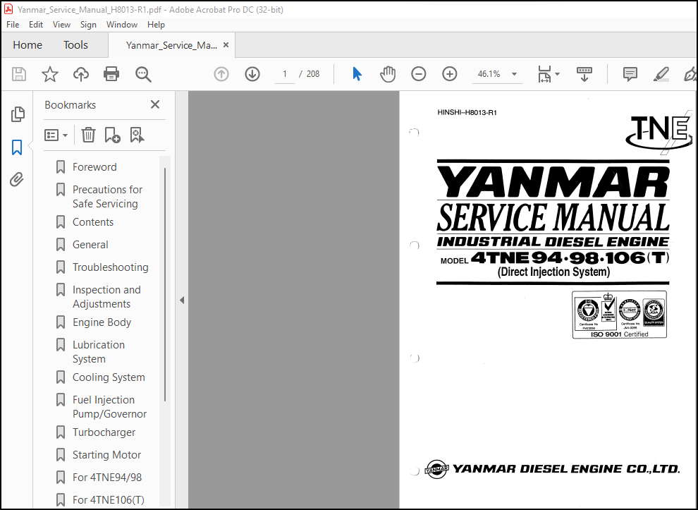Click the 208 total pages text
Image resolution: width=698 pixels, height=510 pixels.
[x=313, y=74]
